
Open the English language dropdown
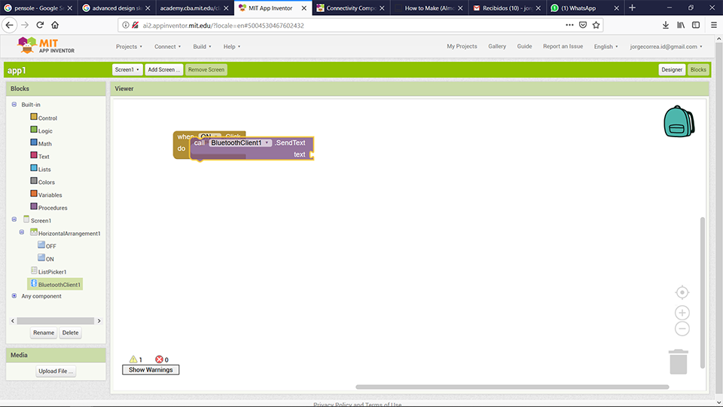coord(606,47)
